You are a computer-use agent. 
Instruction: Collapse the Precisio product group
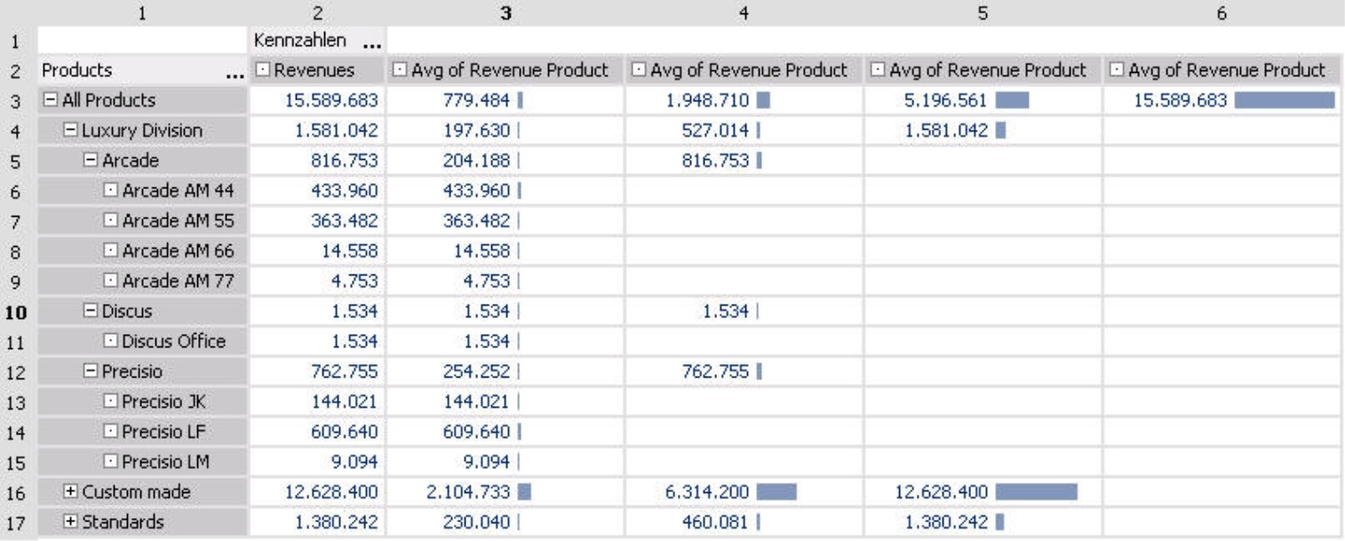[x=91, y=370]
